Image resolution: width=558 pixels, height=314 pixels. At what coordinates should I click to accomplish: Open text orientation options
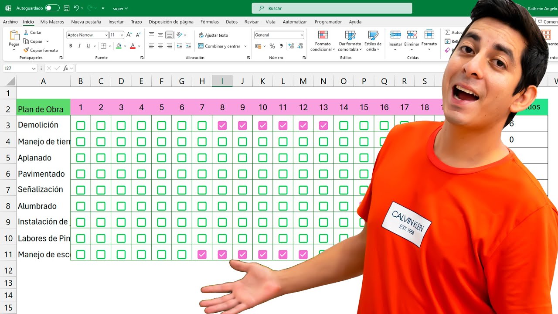click(180, 35)
